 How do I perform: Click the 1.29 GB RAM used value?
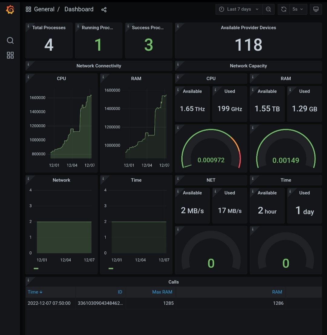click(304, 109)
